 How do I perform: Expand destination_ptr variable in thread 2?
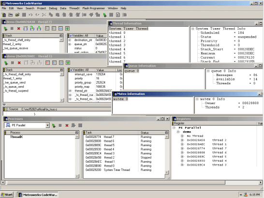pyautogui.click(x=70, y=40)
